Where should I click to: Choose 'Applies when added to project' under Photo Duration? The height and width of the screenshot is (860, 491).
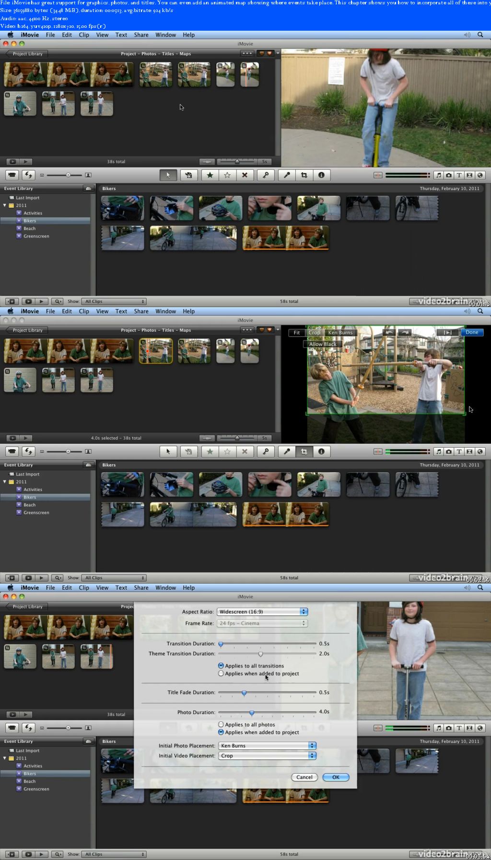tap(221, 732)
